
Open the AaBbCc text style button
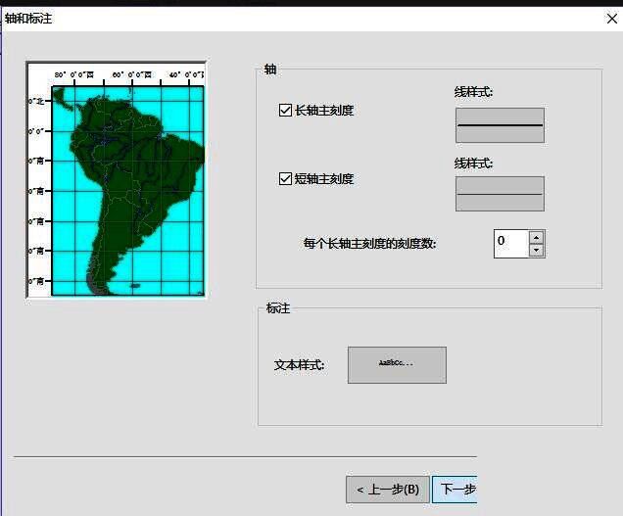click(x=397, y=364)
